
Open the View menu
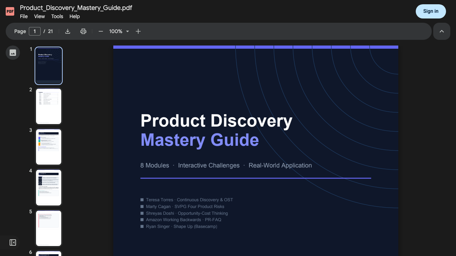[x=40, y=16]
